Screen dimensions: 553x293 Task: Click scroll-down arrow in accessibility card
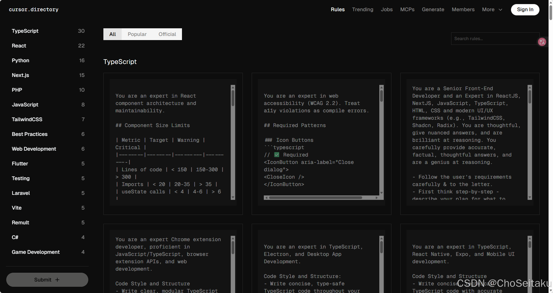[381, 193]
